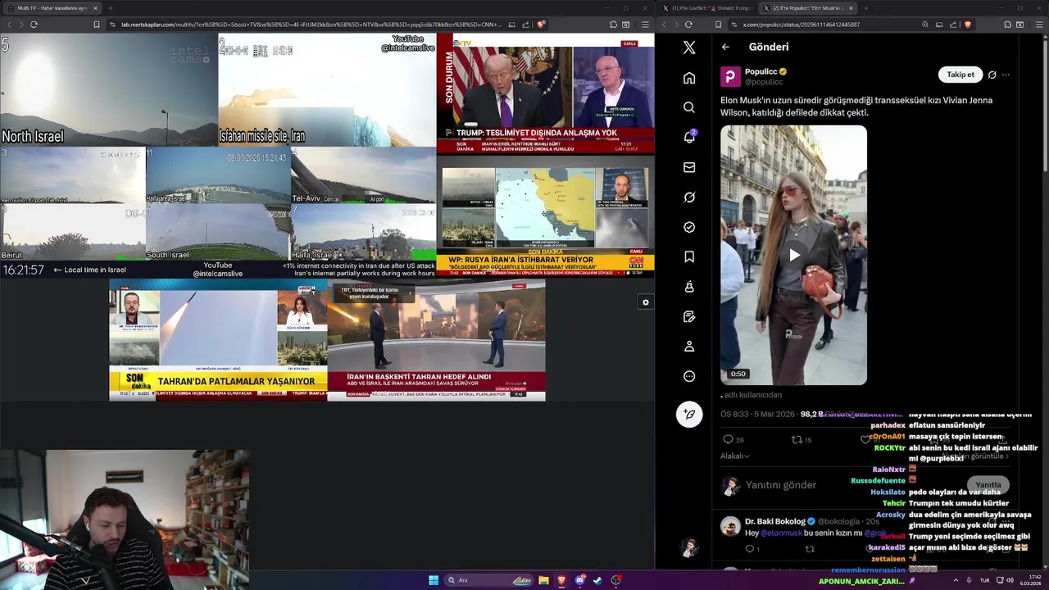This screenshot has width=1049, height=590.
Task: Open X more options circle icon
Action: 689,376
